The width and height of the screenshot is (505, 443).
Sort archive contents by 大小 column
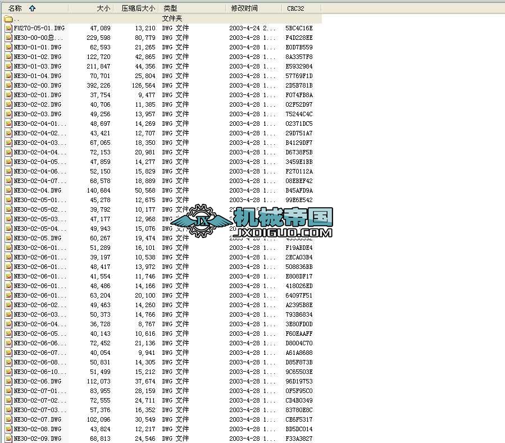tap(103, 8)
